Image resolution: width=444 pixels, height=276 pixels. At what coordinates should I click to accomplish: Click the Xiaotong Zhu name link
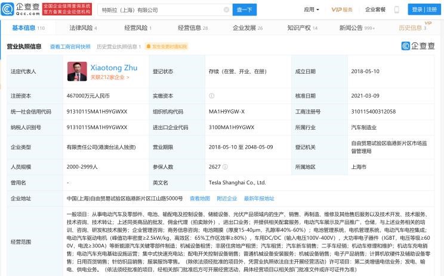click(114, 68)
